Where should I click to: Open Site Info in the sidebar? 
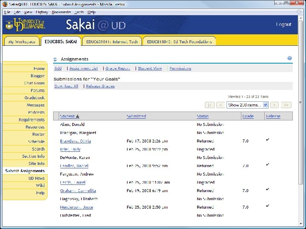pos(37,164)
